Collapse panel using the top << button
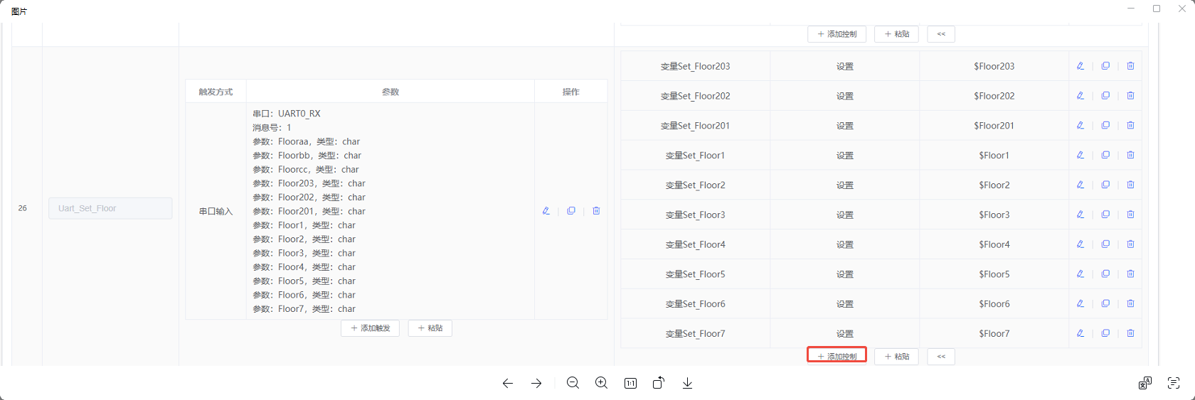The height and width of the screenshot is (400, 1195). click(941, 34)
